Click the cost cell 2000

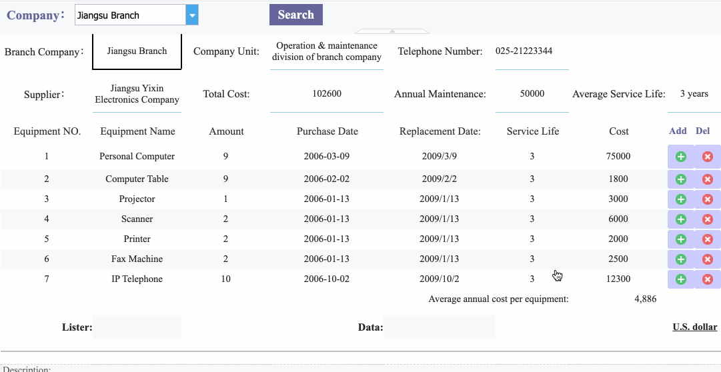(x=618, y=239)
